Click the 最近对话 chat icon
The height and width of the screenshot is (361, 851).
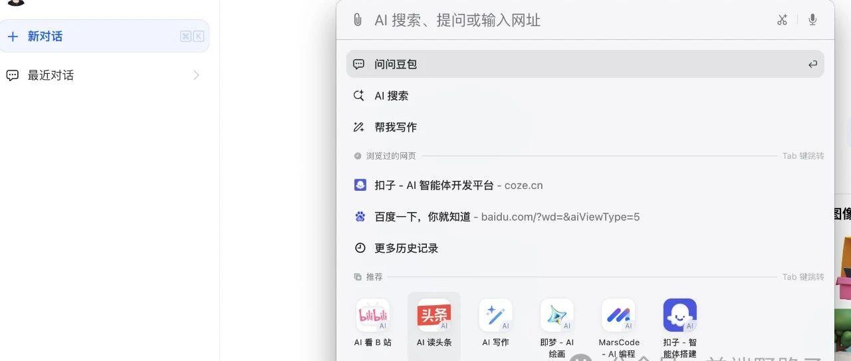click(13, 75)
